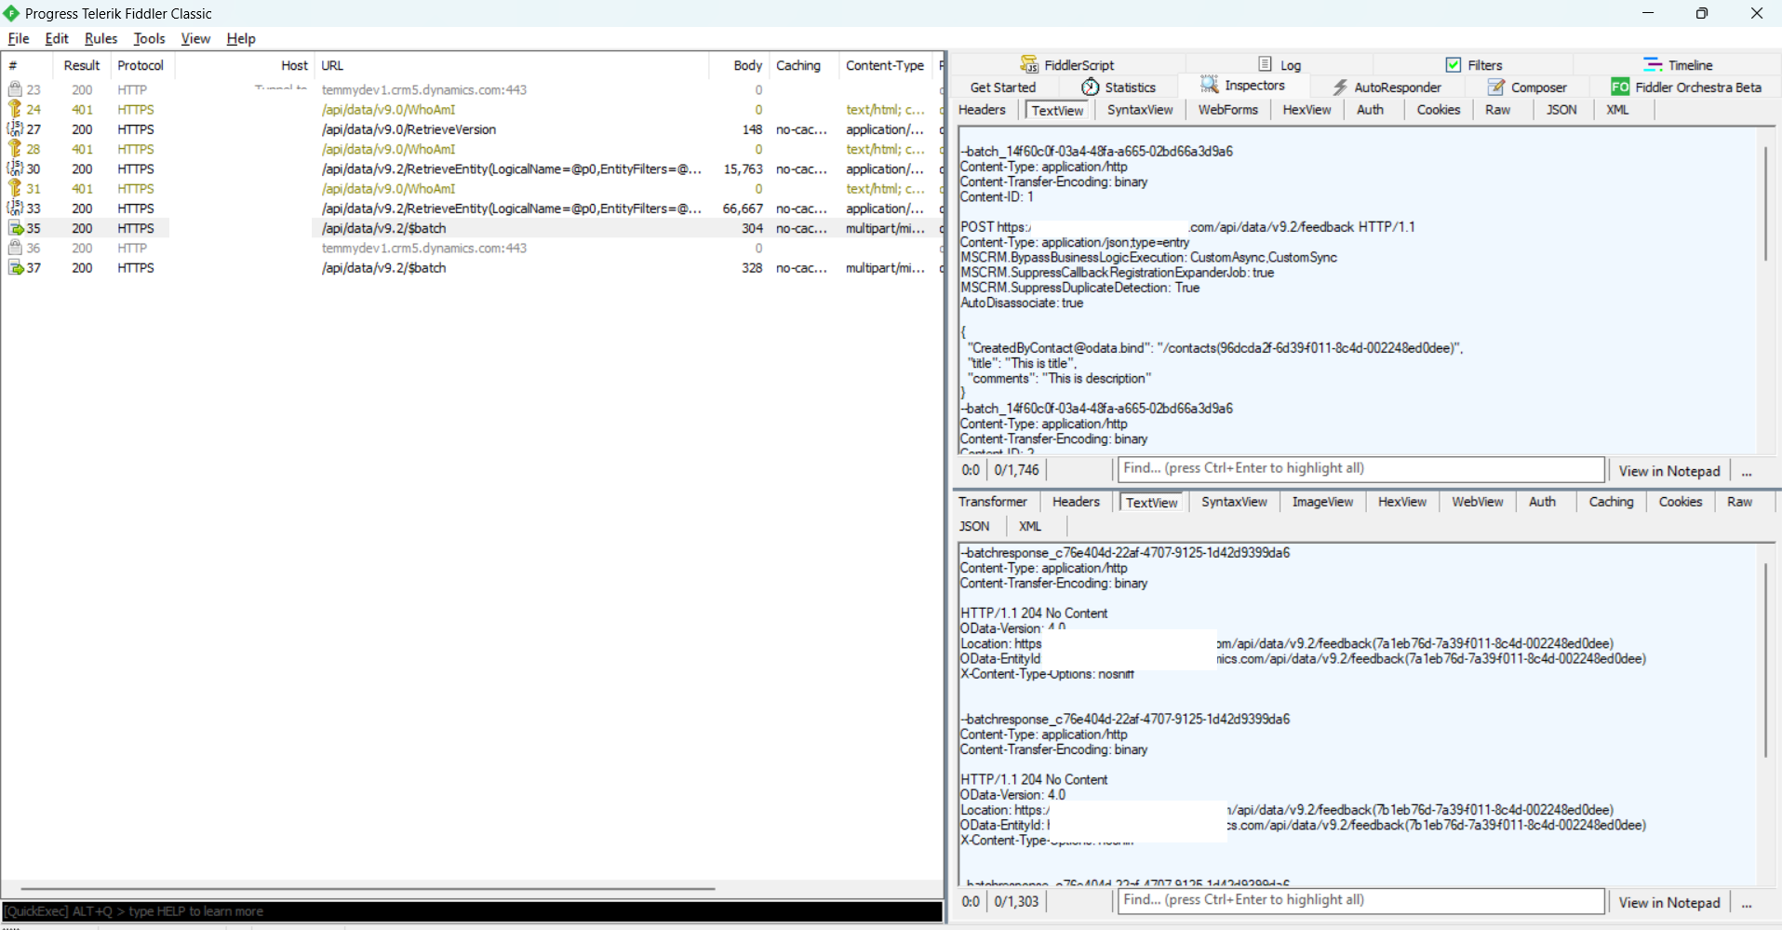Click key icon of session 24

[15, 109]
